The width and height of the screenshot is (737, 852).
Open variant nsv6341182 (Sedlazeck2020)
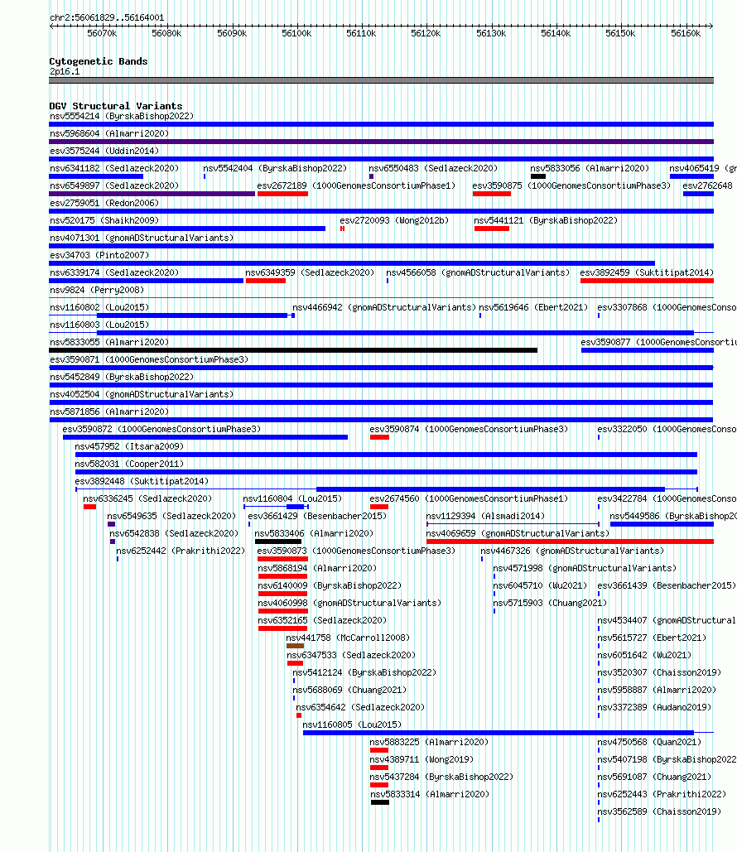(114, 168)
